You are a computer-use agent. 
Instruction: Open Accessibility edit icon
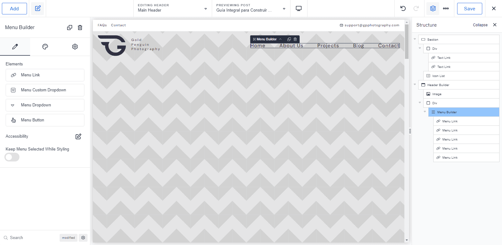(x=78, y=136)
